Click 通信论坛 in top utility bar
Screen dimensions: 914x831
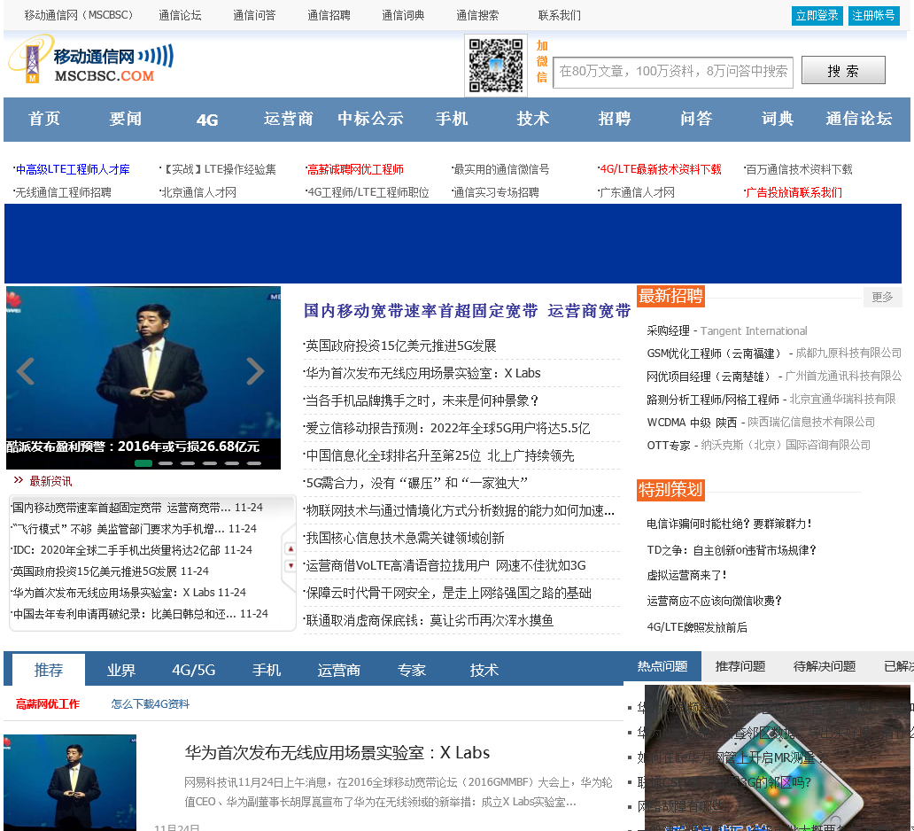click(180, 16)
